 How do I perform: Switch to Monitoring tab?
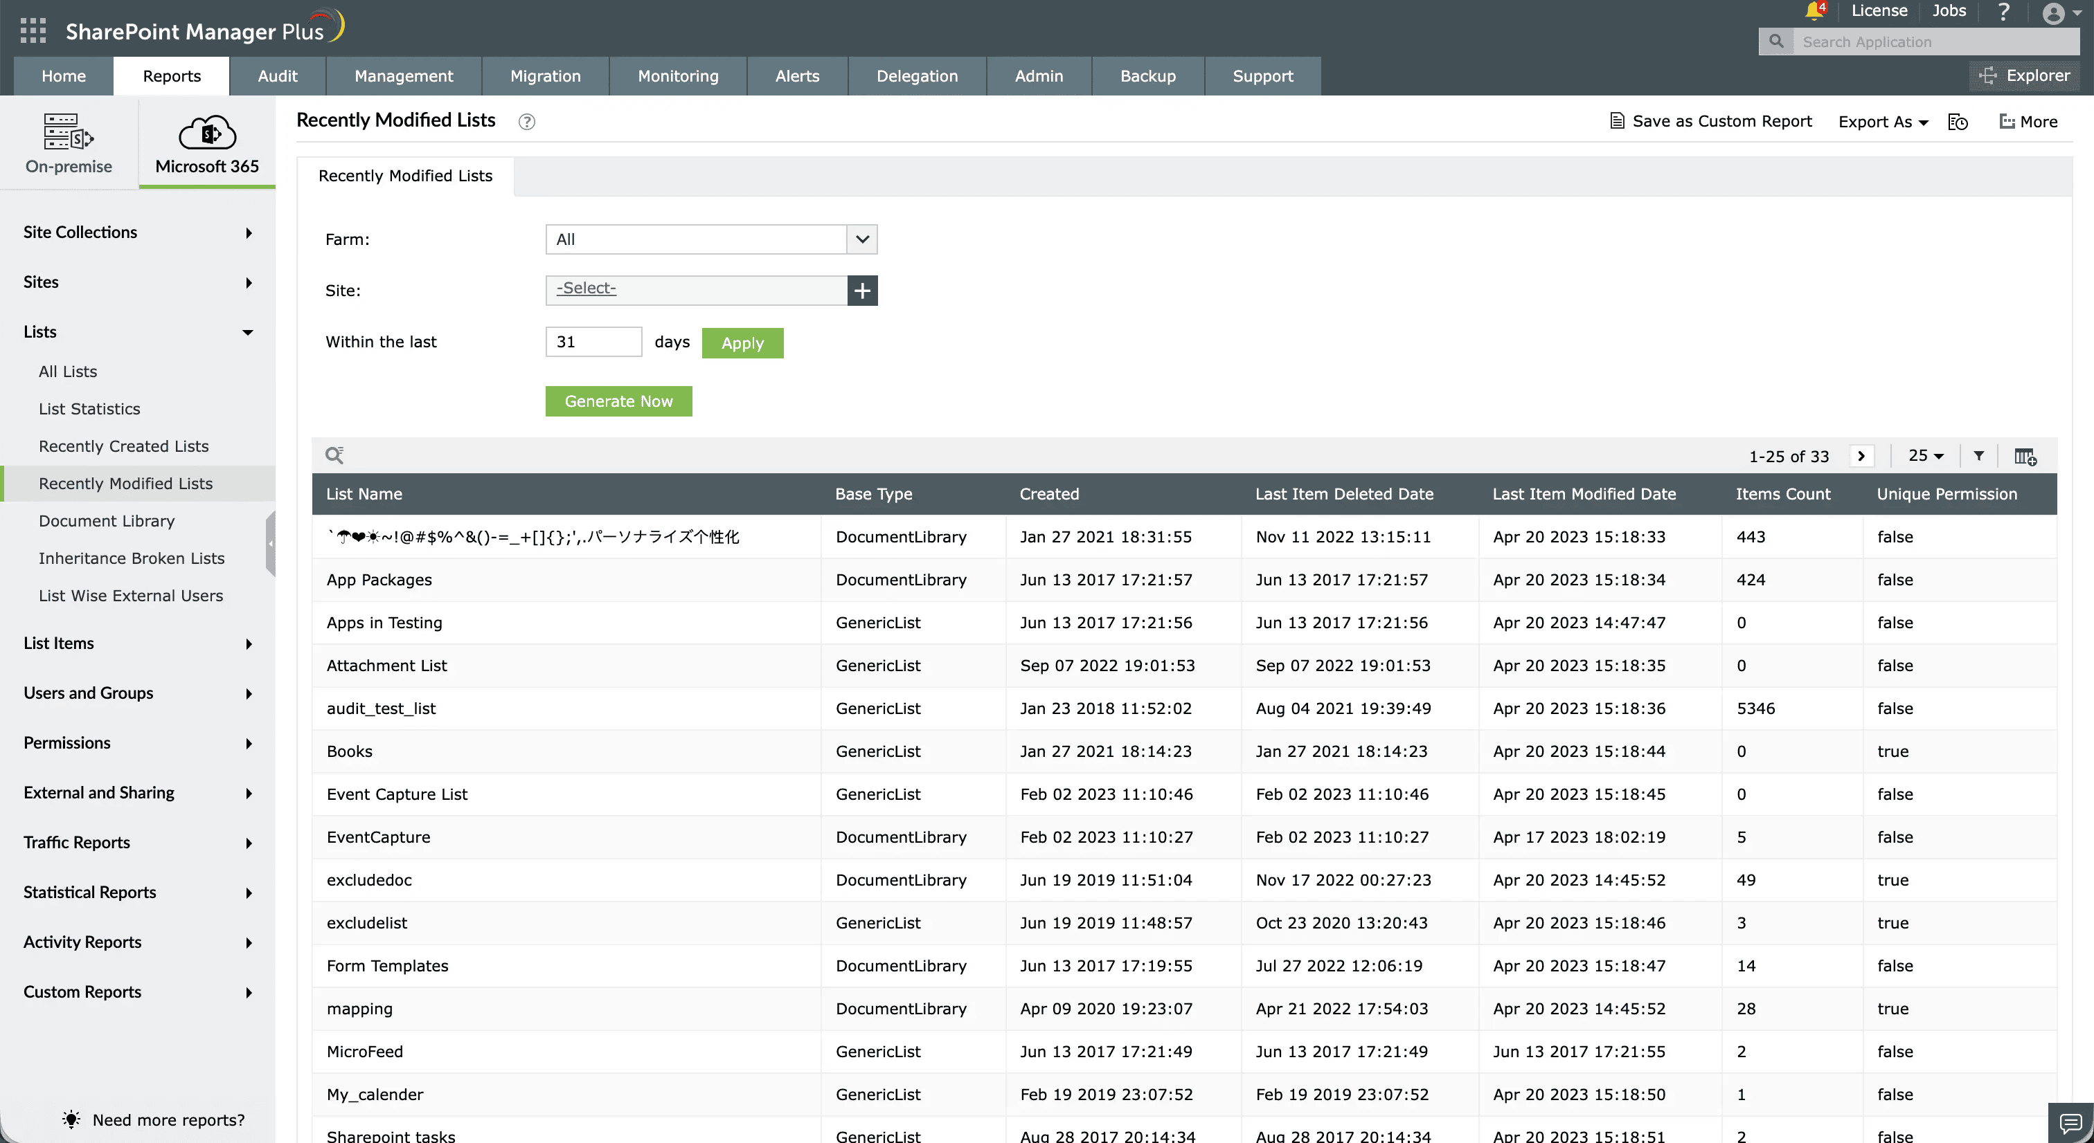pos(678,76)
